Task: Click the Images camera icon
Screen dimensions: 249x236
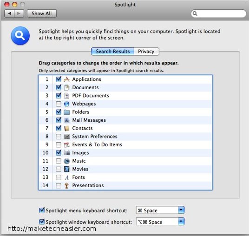Action: 67,153
